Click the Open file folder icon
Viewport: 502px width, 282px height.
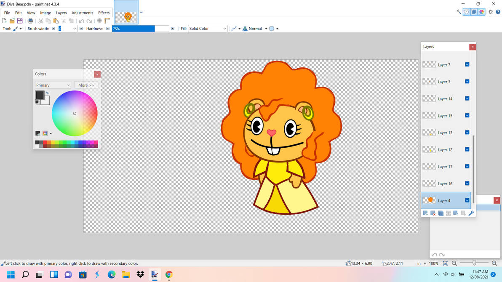click(12, 21)
